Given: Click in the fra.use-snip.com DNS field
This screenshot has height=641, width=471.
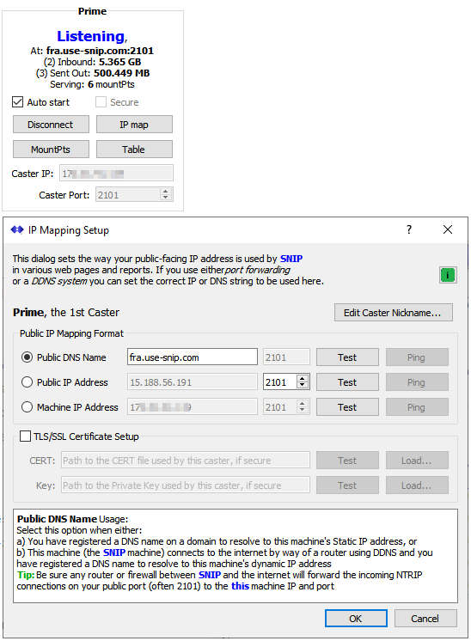Looking at the screenshot, I should tap(193, 357).
